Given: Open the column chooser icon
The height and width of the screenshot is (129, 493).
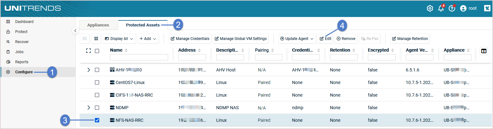Looking at the screenshot, I should coord(484,51).
